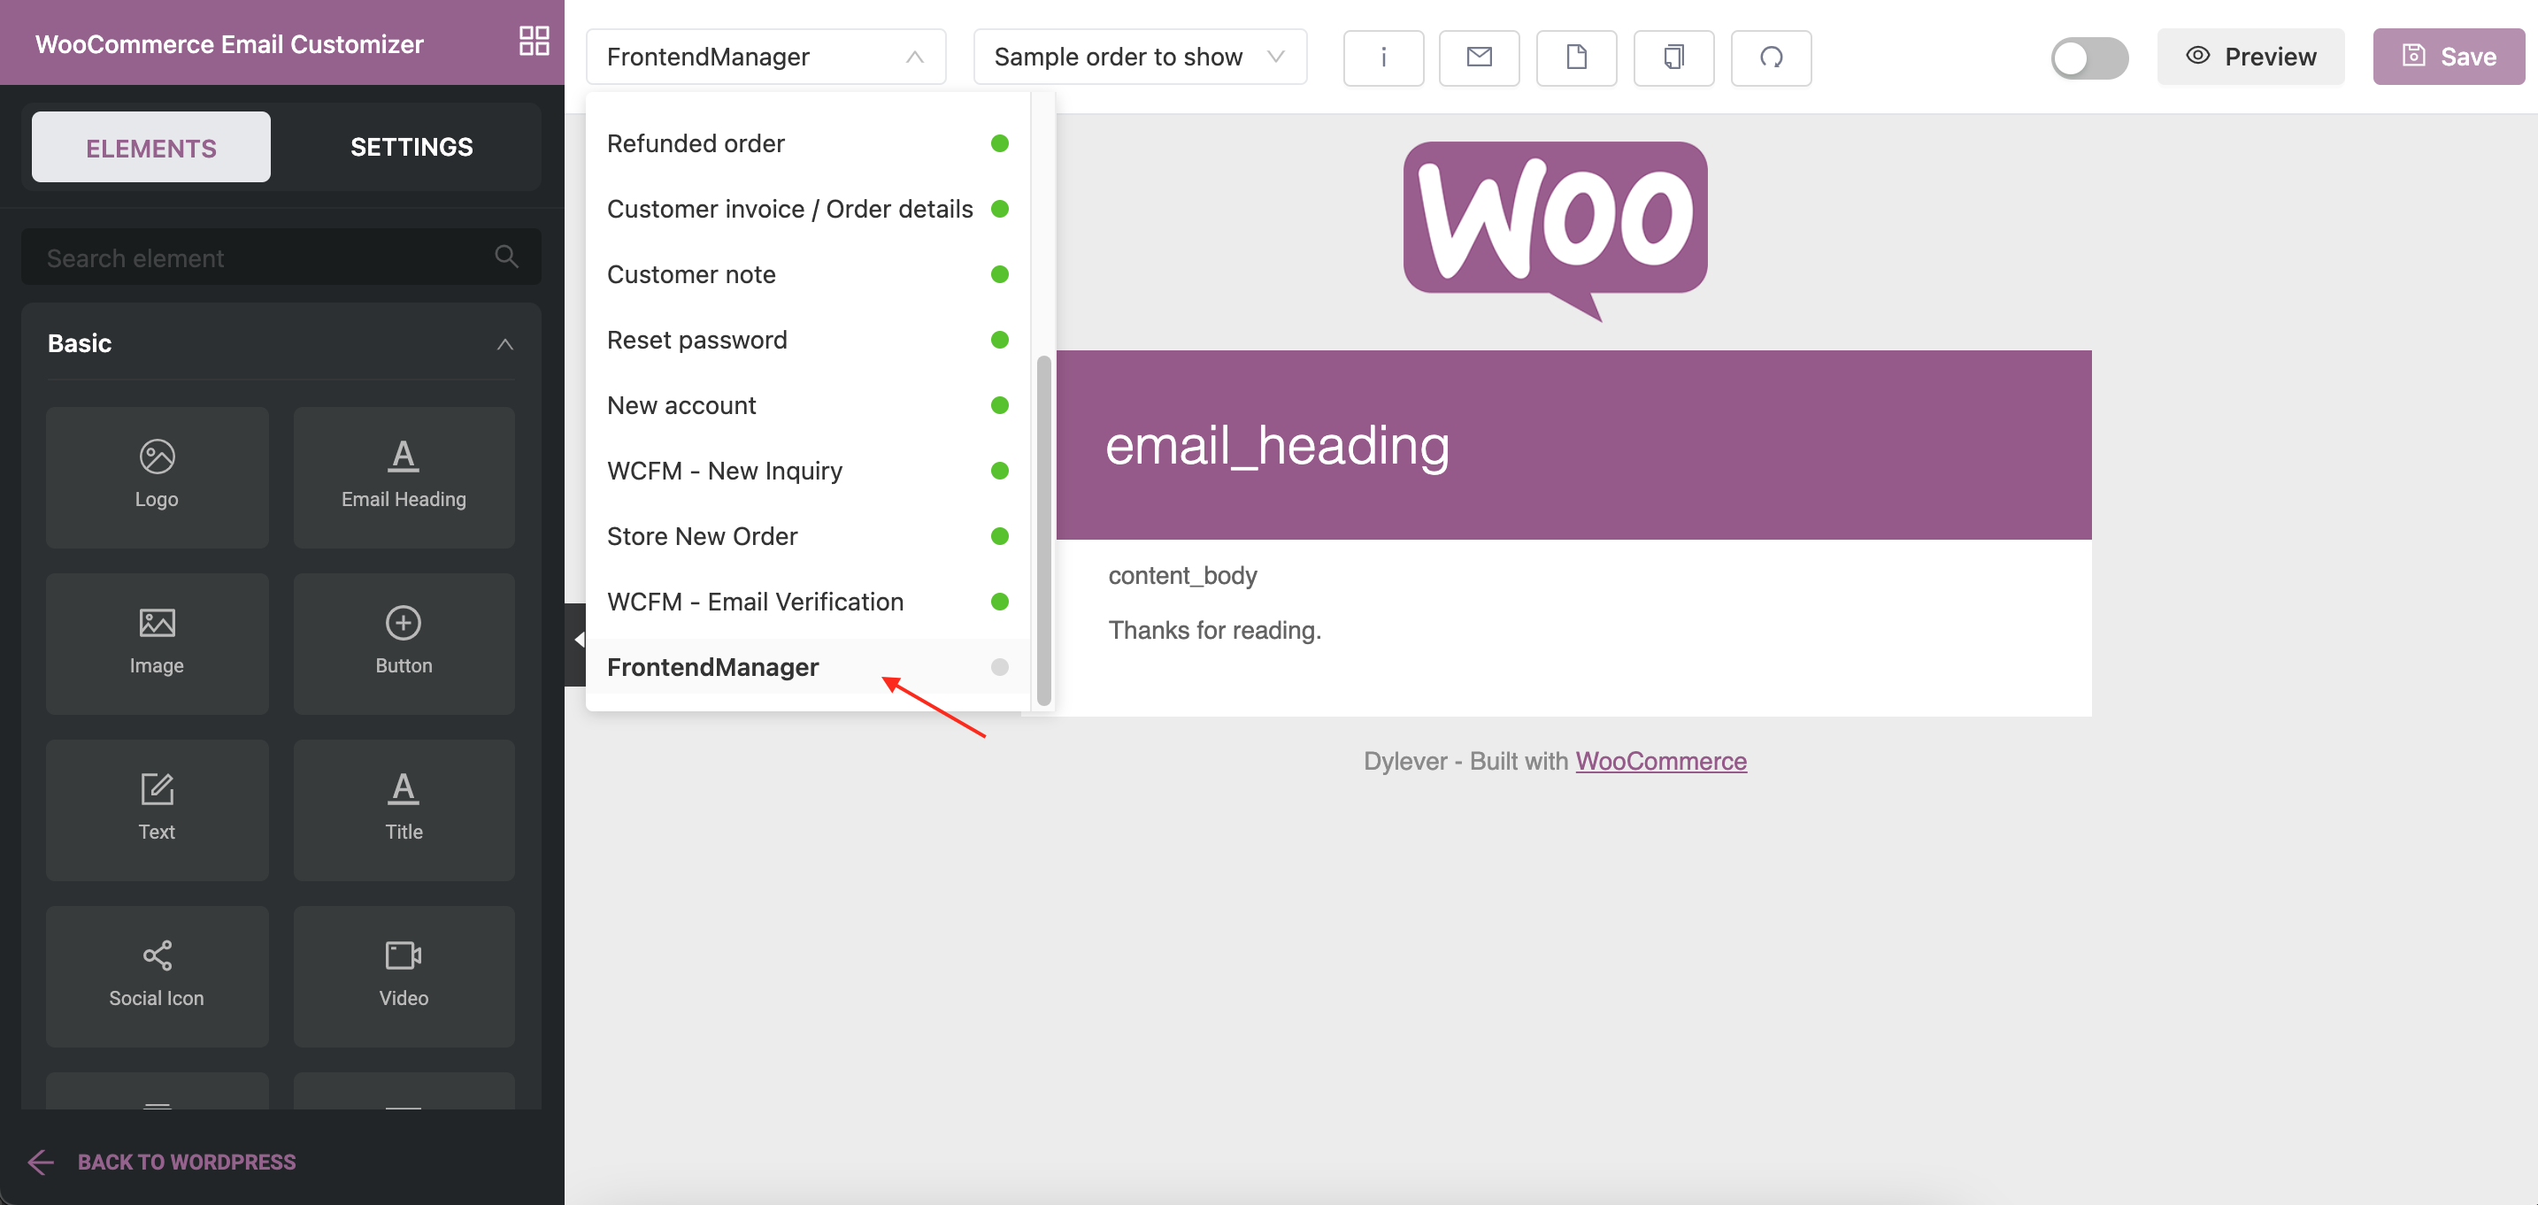Viewport: 2538px width, 1205px height.
Task: Click the green status dot for New account
Action: pyautogui.click(x=999, y=405)
